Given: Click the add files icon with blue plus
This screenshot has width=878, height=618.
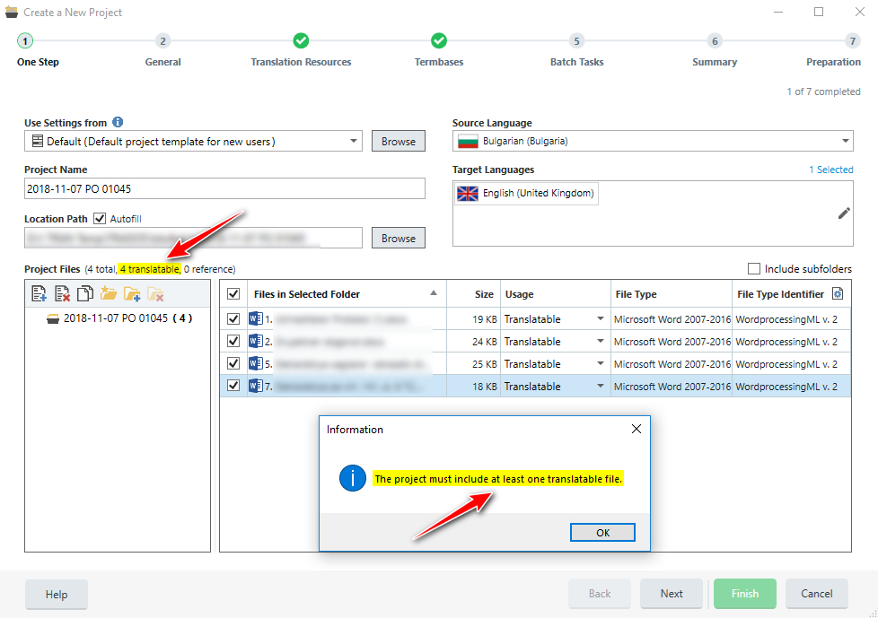Looking at the screenshot, I should pyautogui.click(x=39, y=293).
